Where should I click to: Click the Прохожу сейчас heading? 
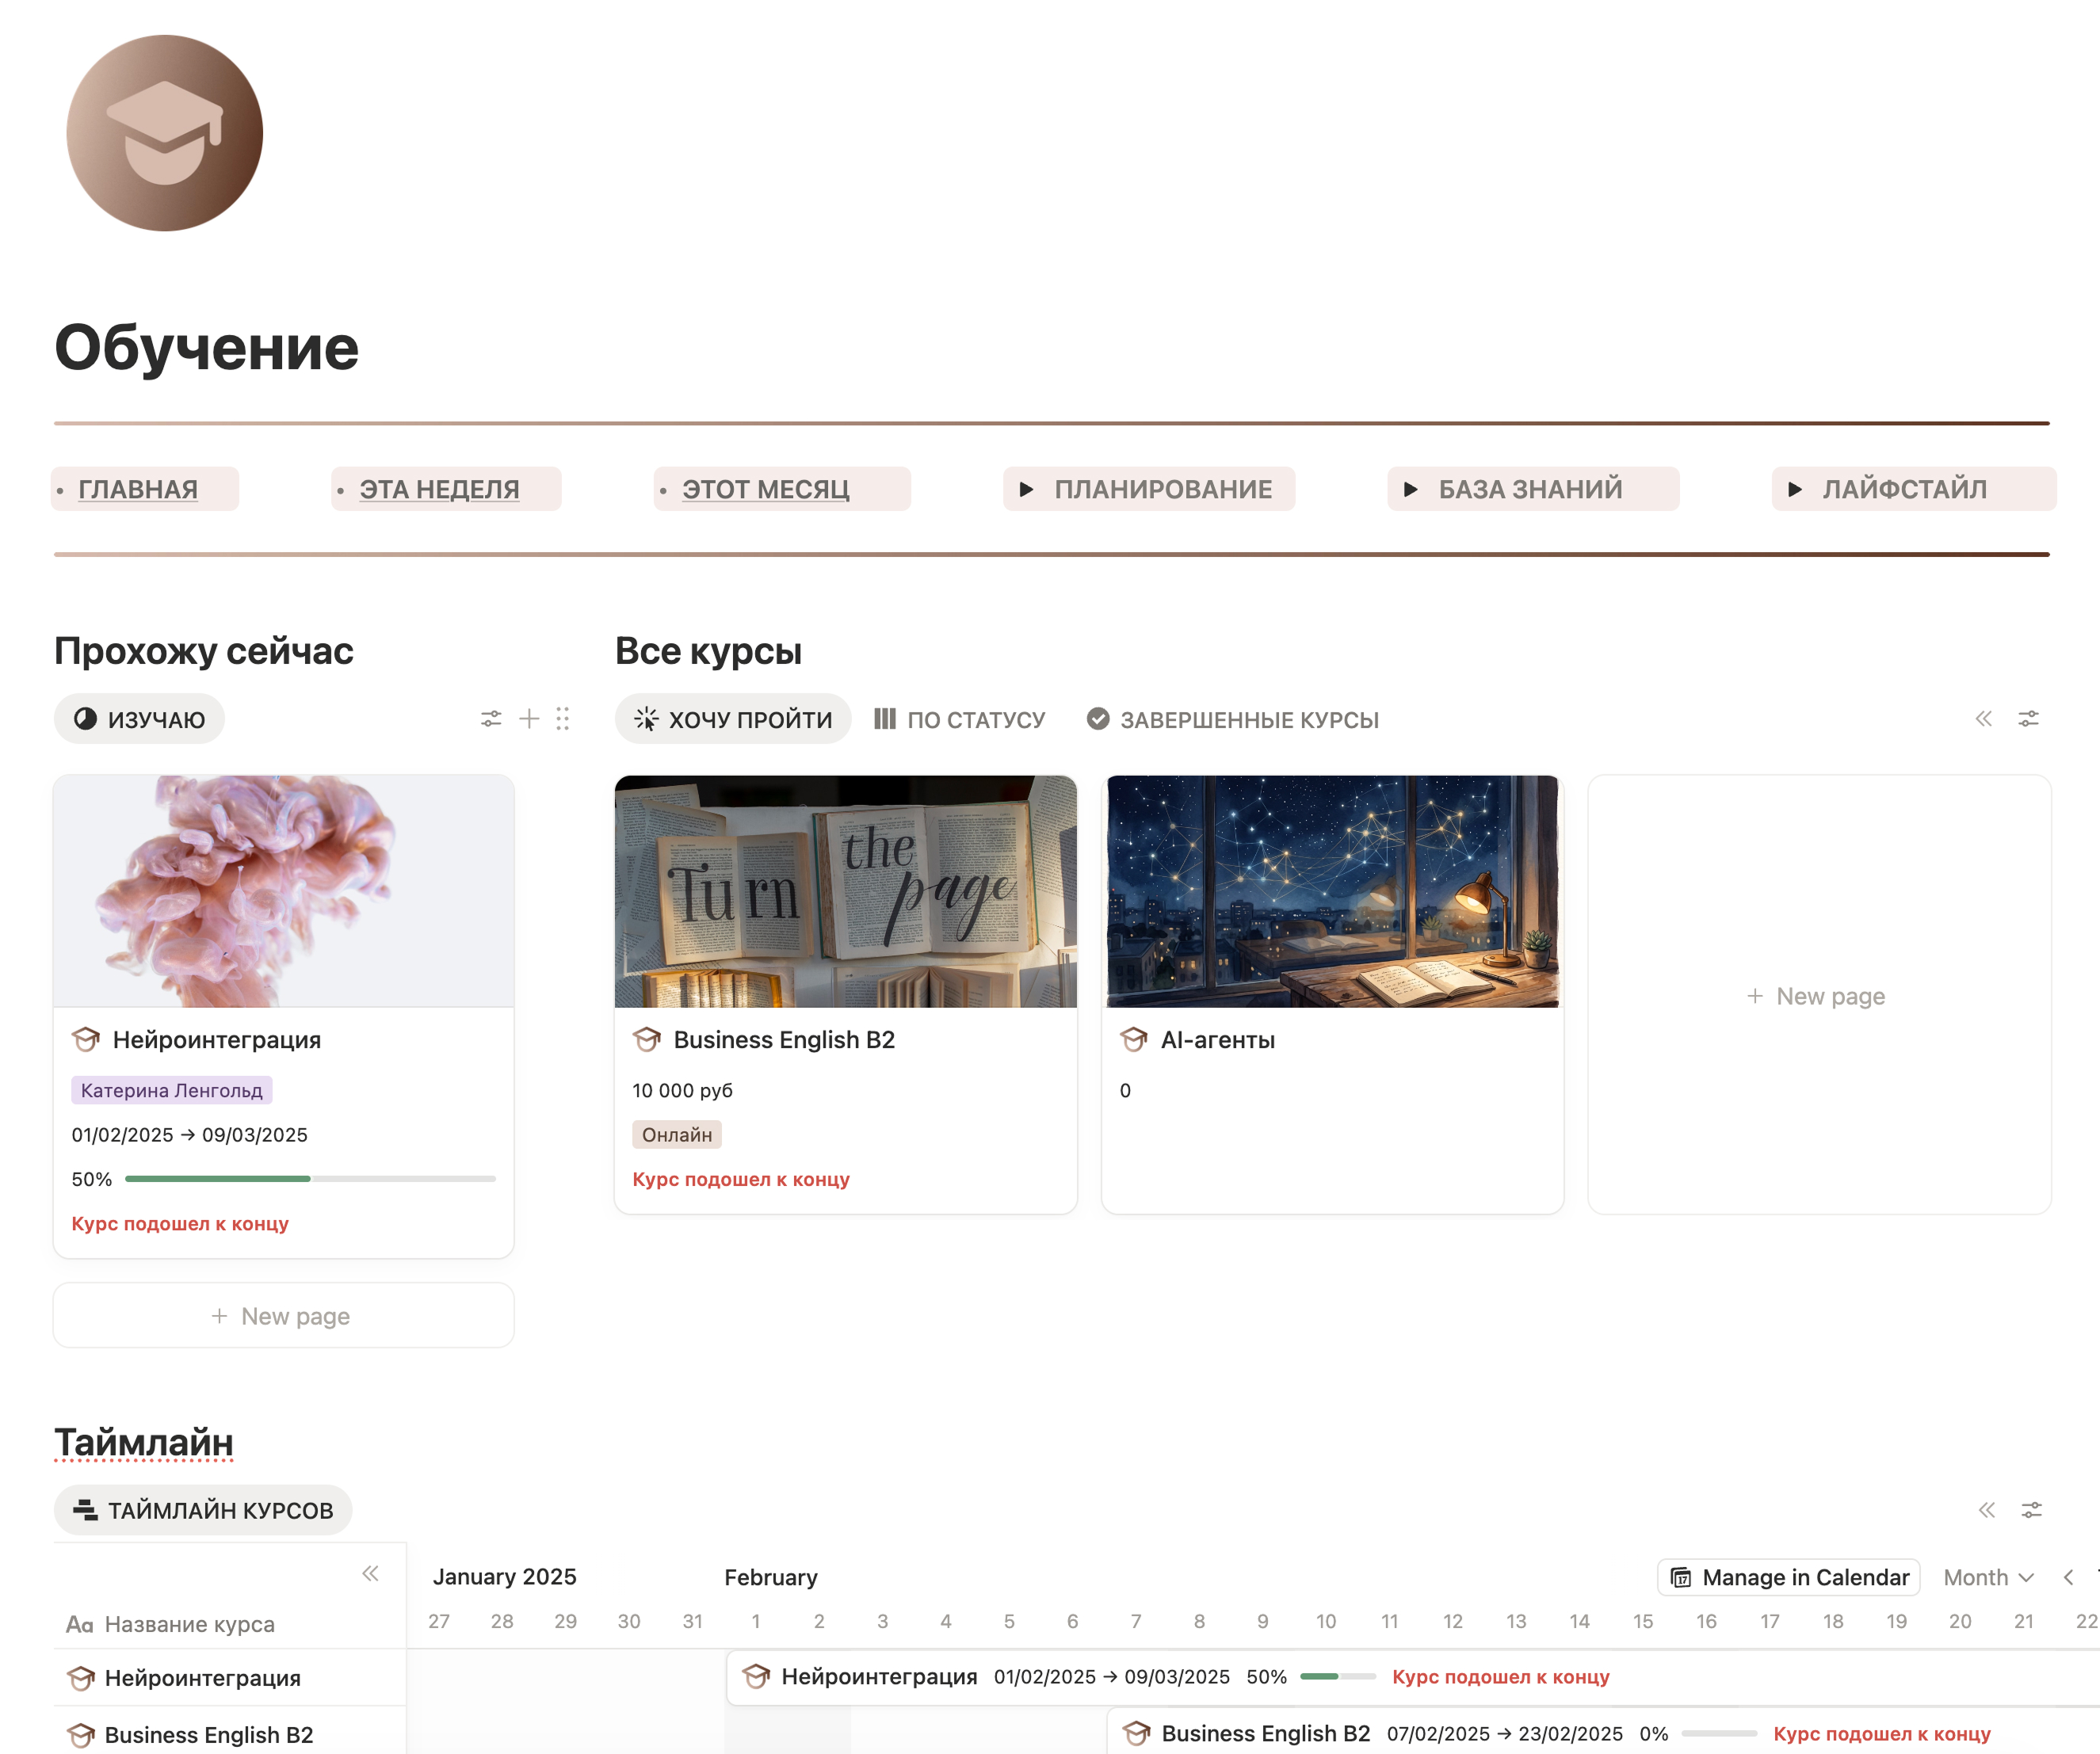tap(204, 651)
